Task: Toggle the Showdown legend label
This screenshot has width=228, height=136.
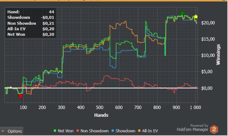Action: 125,131
